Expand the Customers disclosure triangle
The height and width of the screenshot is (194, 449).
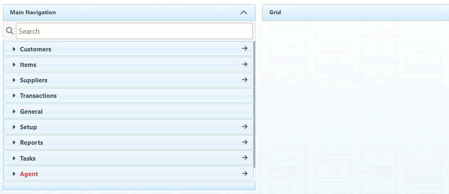pyautogui.click(x=14, y=49)
